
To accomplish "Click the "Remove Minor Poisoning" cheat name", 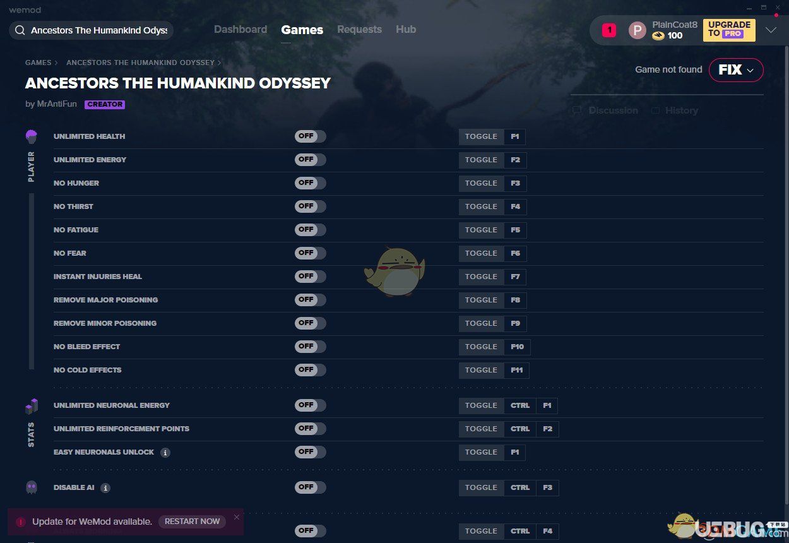I will 105,323.
